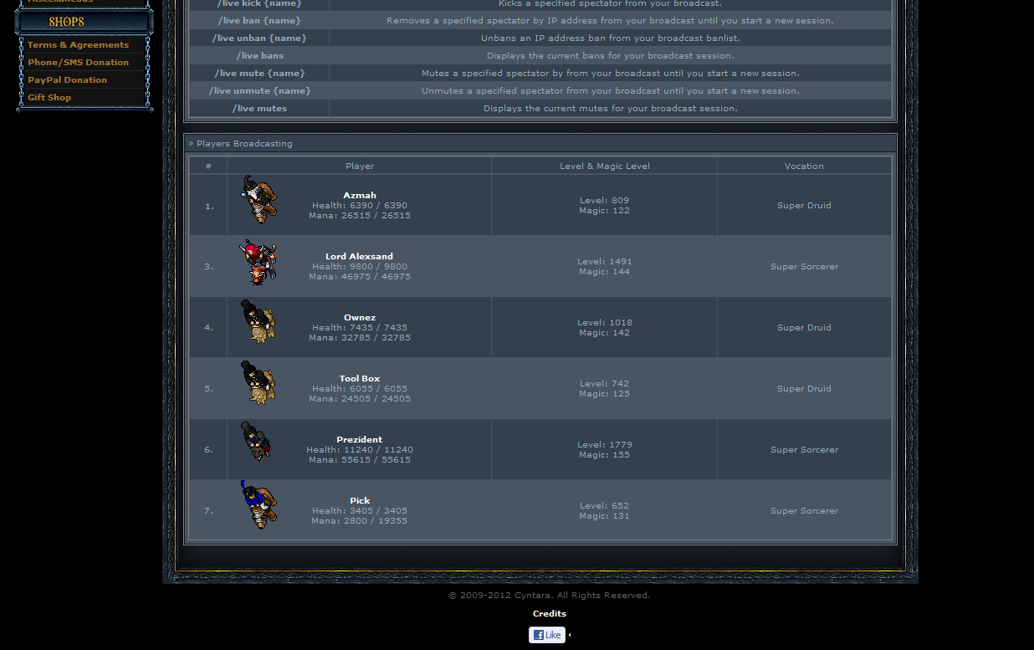Click the Vocation column header
The height and width of the screenshot is (650, 1034).
point(804,166)
